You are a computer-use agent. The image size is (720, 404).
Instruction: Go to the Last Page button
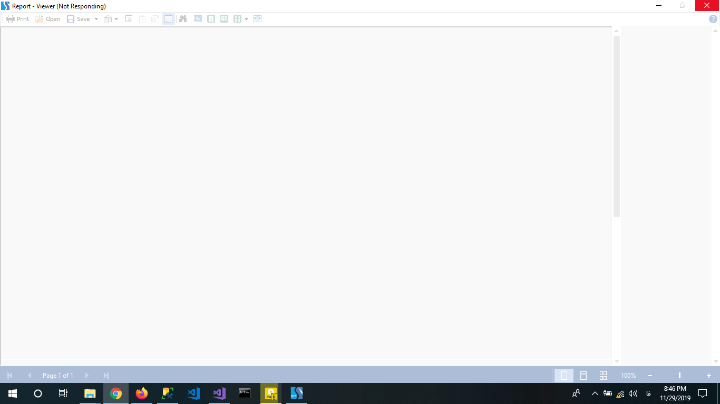pyautogui.click(x=106, y=376)
